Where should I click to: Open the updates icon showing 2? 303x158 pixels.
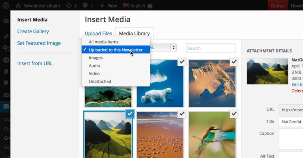point(69,6)
